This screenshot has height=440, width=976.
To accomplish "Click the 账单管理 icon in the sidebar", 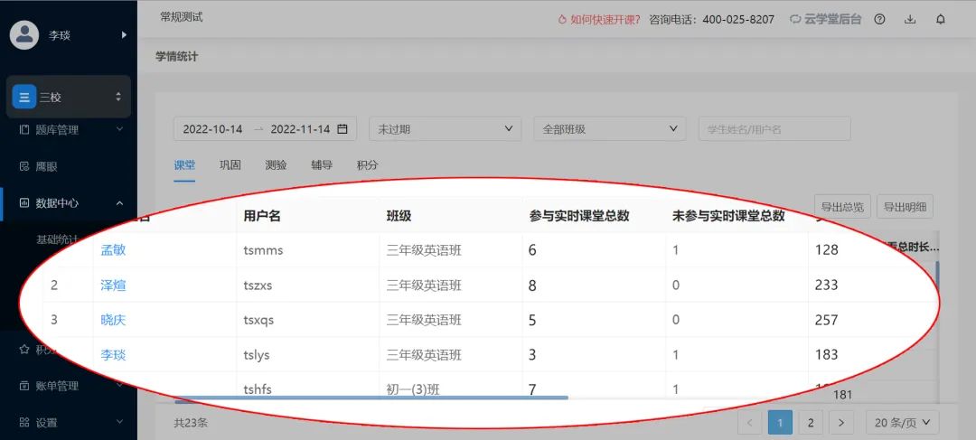I will [24, 386].
